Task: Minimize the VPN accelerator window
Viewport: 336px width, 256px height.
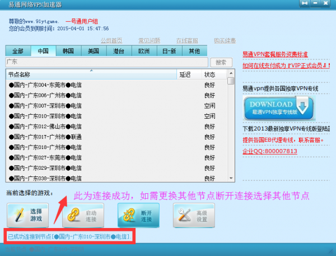Action: tap(314, 3)
